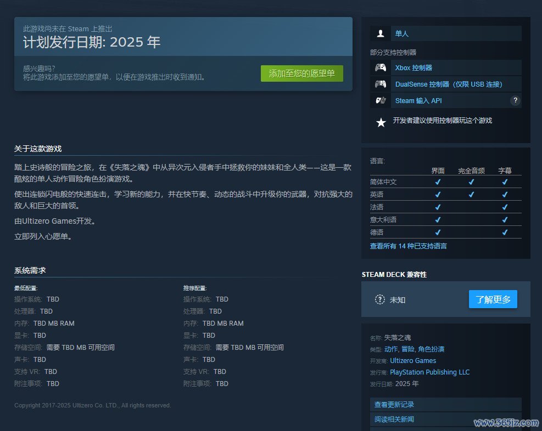Add the game to your wishlist
The width and height of the screenshot is (542, 431).
tap(302, 73)
